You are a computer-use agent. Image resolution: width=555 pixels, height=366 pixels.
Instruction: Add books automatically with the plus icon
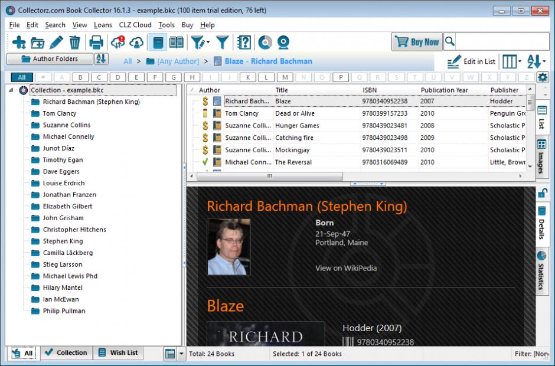19,43
